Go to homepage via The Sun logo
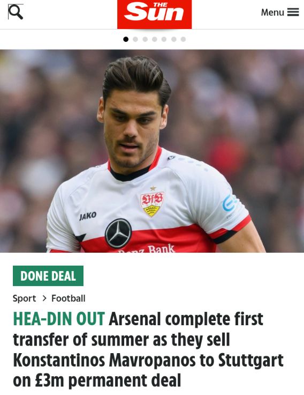Image resolution: width=304 pixels, height=395 pixels. 154,14
